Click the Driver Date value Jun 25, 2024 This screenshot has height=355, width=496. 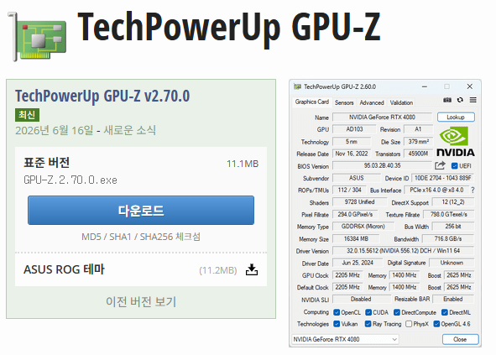click(x=358, y=263)
